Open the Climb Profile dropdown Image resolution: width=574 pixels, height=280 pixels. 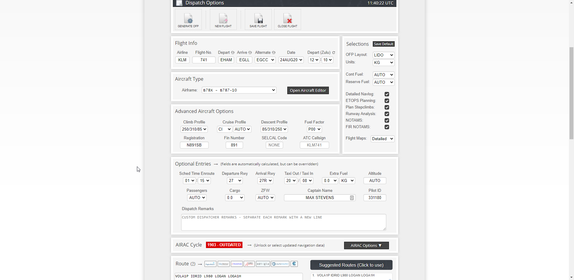[x=194, y=129]
